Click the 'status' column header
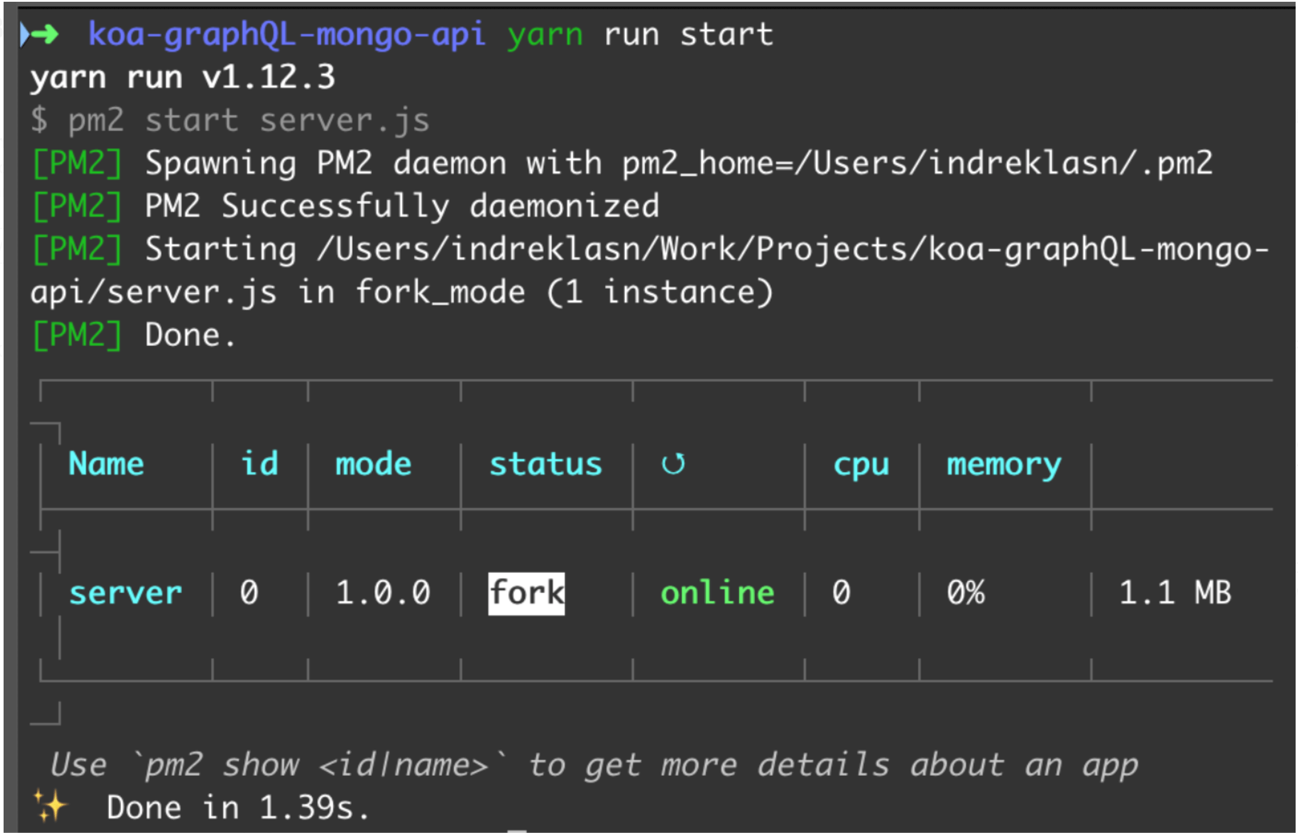 pos(546,464)
